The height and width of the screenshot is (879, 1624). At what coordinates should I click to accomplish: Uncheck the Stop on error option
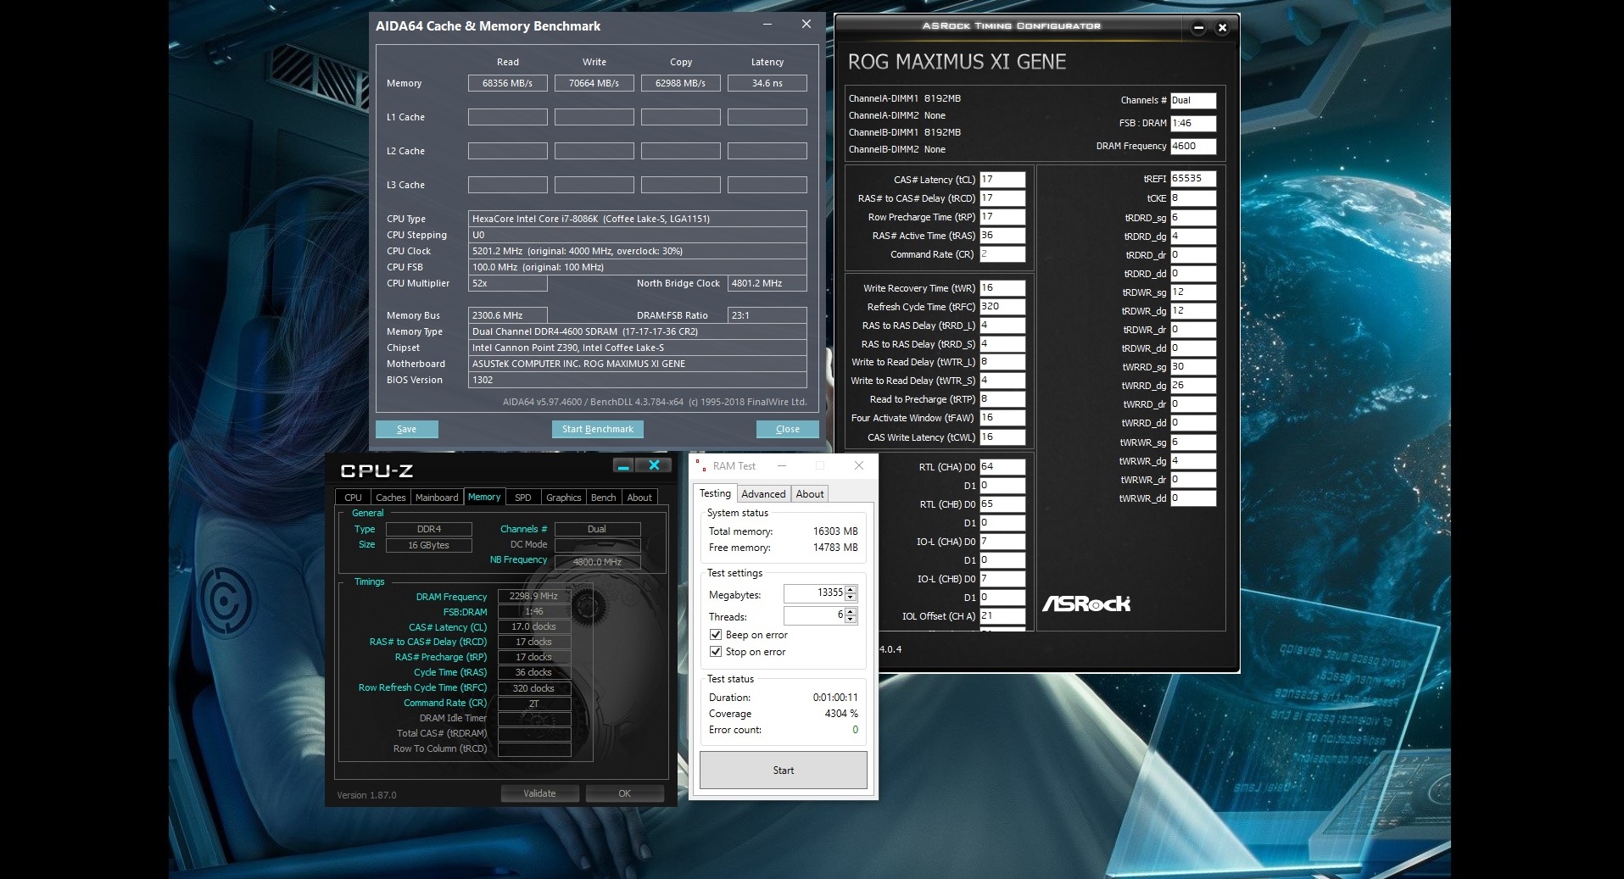pos(716,652)
